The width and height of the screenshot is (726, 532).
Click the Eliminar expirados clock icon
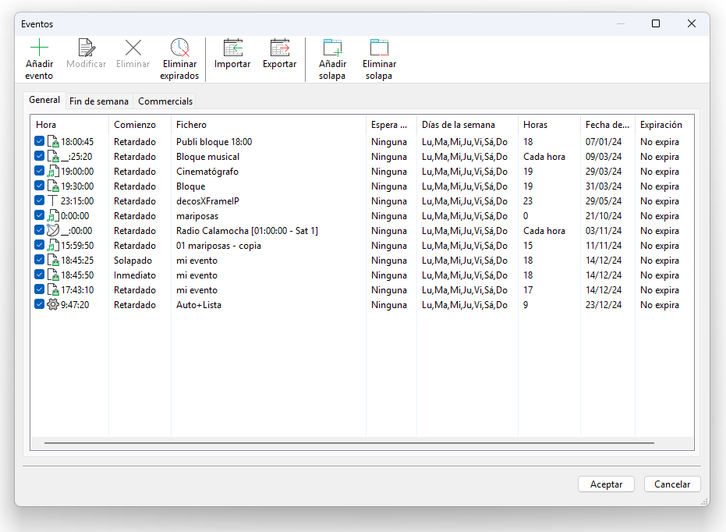(x=179, y=48)
